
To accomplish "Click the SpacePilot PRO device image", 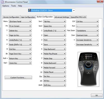I will click(89, 69).
